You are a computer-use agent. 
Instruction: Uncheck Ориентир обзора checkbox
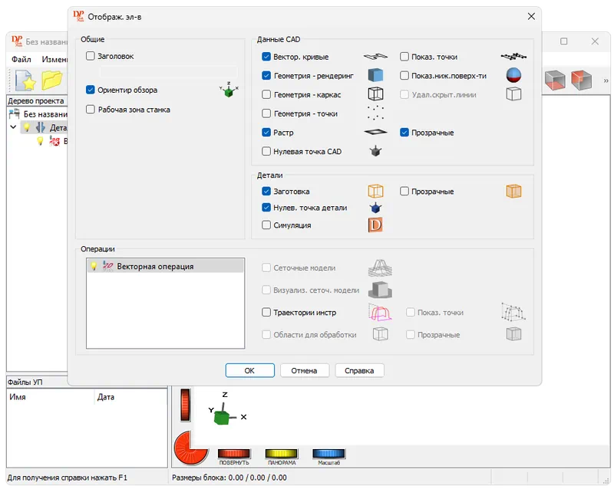(91, 90)
